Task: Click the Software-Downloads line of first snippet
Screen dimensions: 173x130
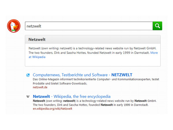Action: [60, 83]
